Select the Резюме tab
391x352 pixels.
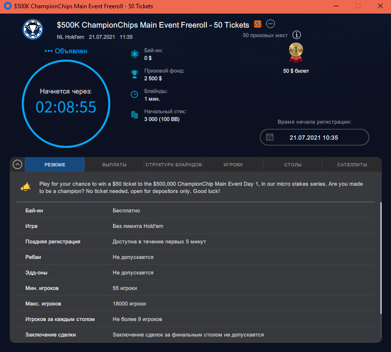(x=54, y=164)
